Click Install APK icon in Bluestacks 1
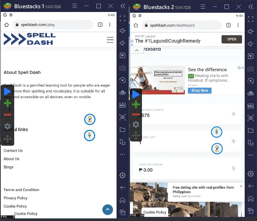 pos(123,105)
